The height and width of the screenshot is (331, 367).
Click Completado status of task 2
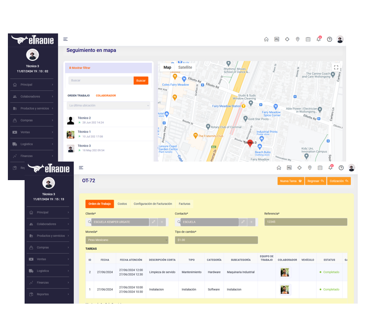click(x=329, y=272)
